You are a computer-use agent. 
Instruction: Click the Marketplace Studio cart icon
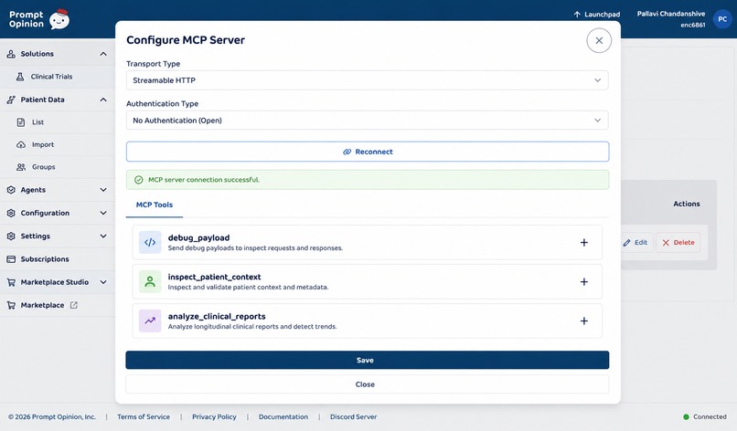coord(11,282)
